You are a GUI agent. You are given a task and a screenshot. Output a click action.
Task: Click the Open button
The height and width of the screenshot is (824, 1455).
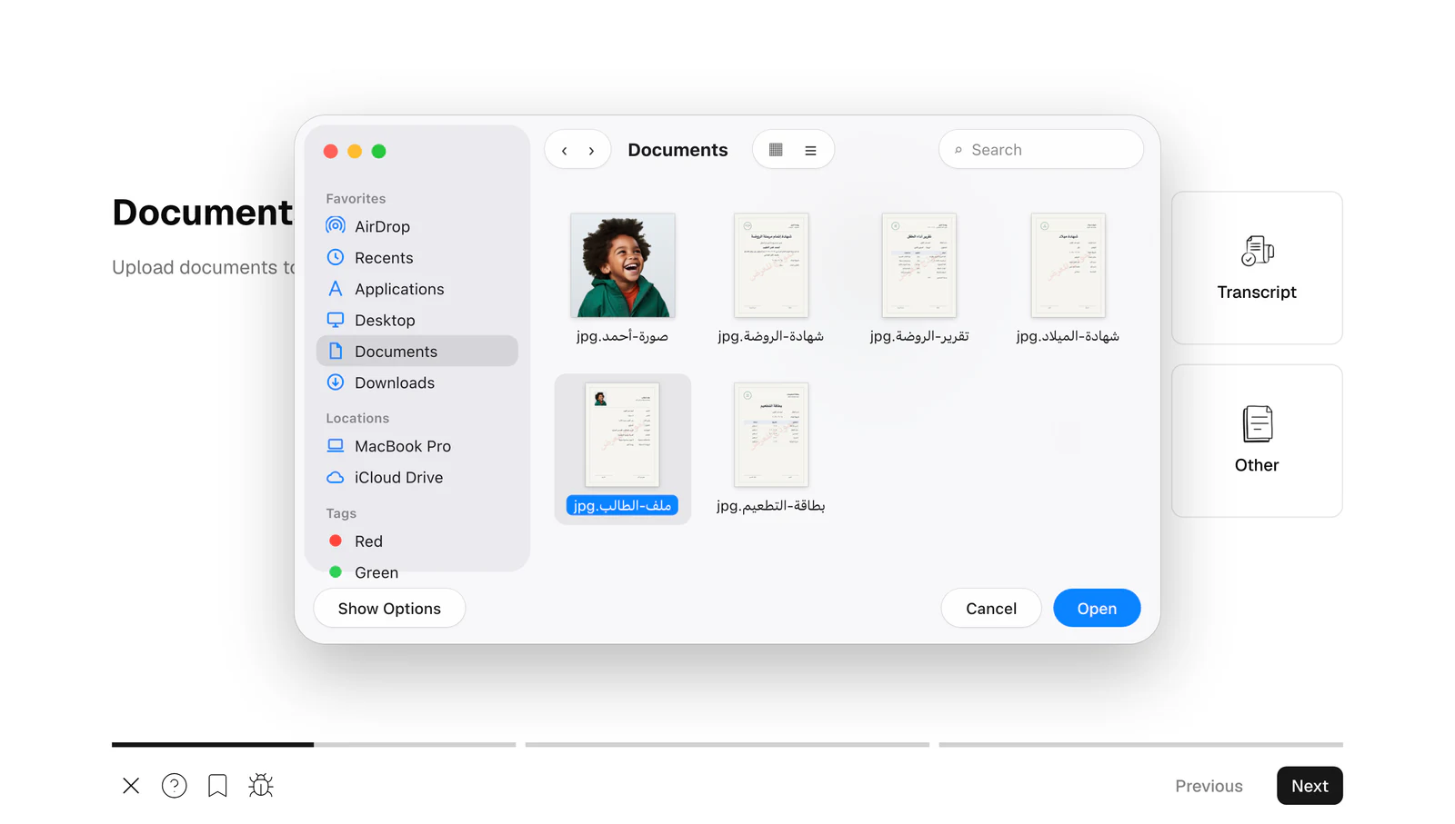tap(1097, 609)
